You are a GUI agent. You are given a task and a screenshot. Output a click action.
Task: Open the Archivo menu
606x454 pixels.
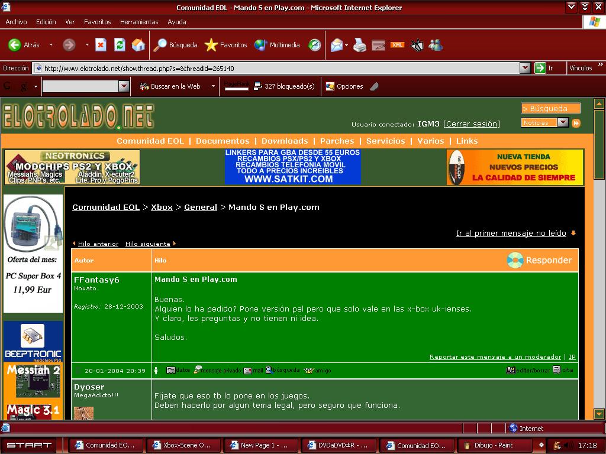16,22
